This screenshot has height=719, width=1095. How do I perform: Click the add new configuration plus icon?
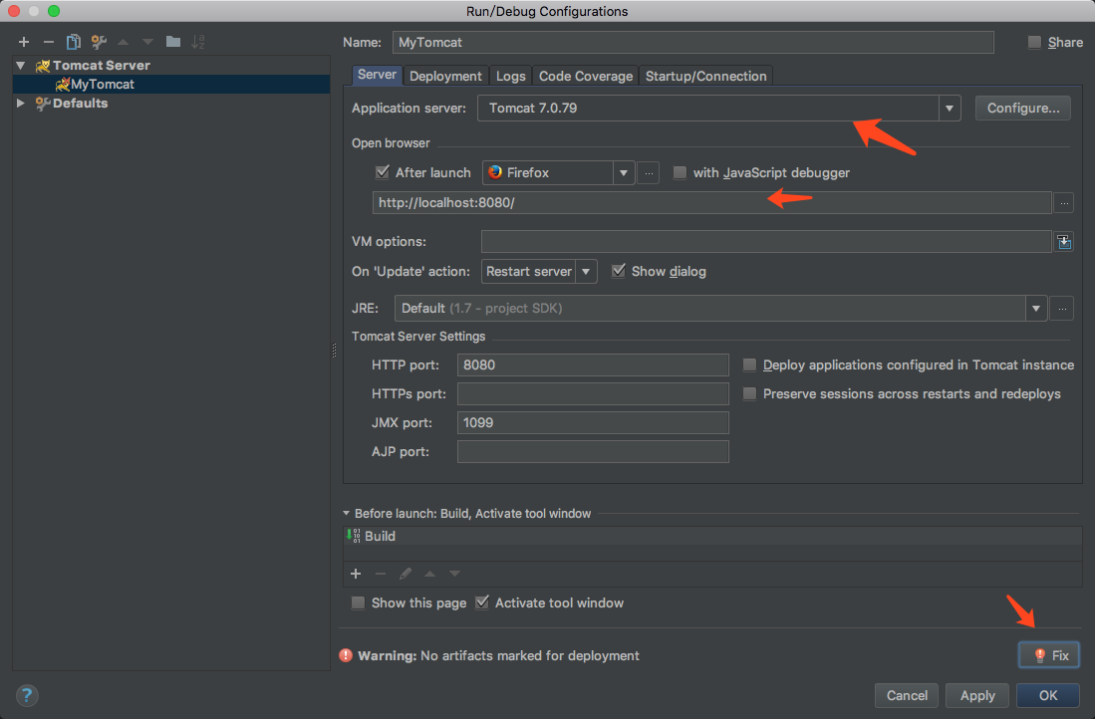[x=24, y=42]
